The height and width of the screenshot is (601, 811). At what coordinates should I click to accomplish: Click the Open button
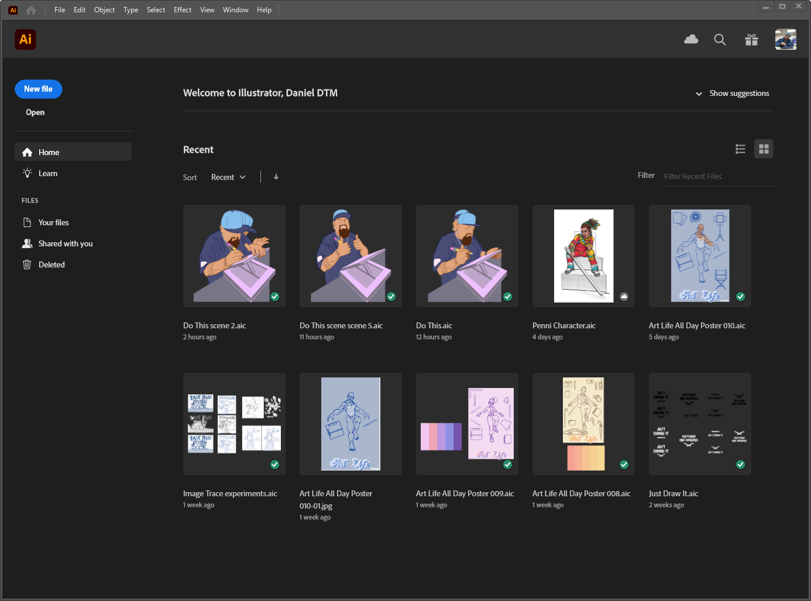coord(35,112)
